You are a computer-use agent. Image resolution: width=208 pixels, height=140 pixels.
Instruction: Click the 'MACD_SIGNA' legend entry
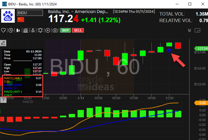pos(13,85)
